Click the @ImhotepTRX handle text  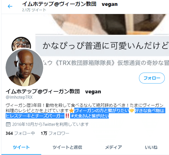point(19,97)
